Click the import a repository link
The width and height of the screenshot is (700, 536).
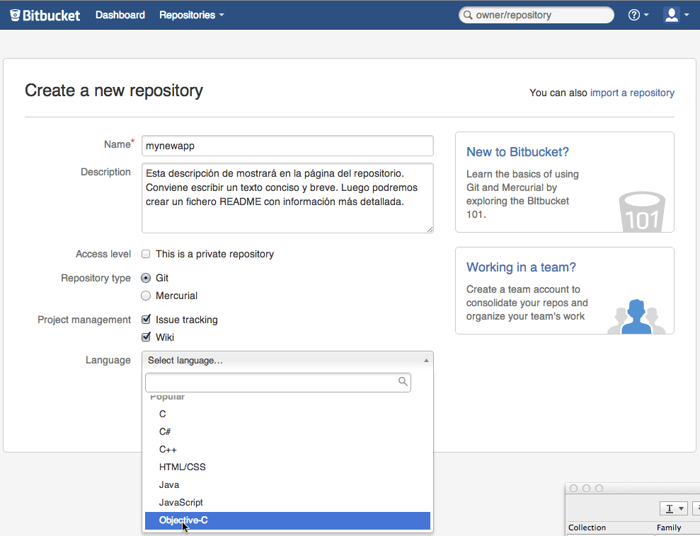pos(631,93)
